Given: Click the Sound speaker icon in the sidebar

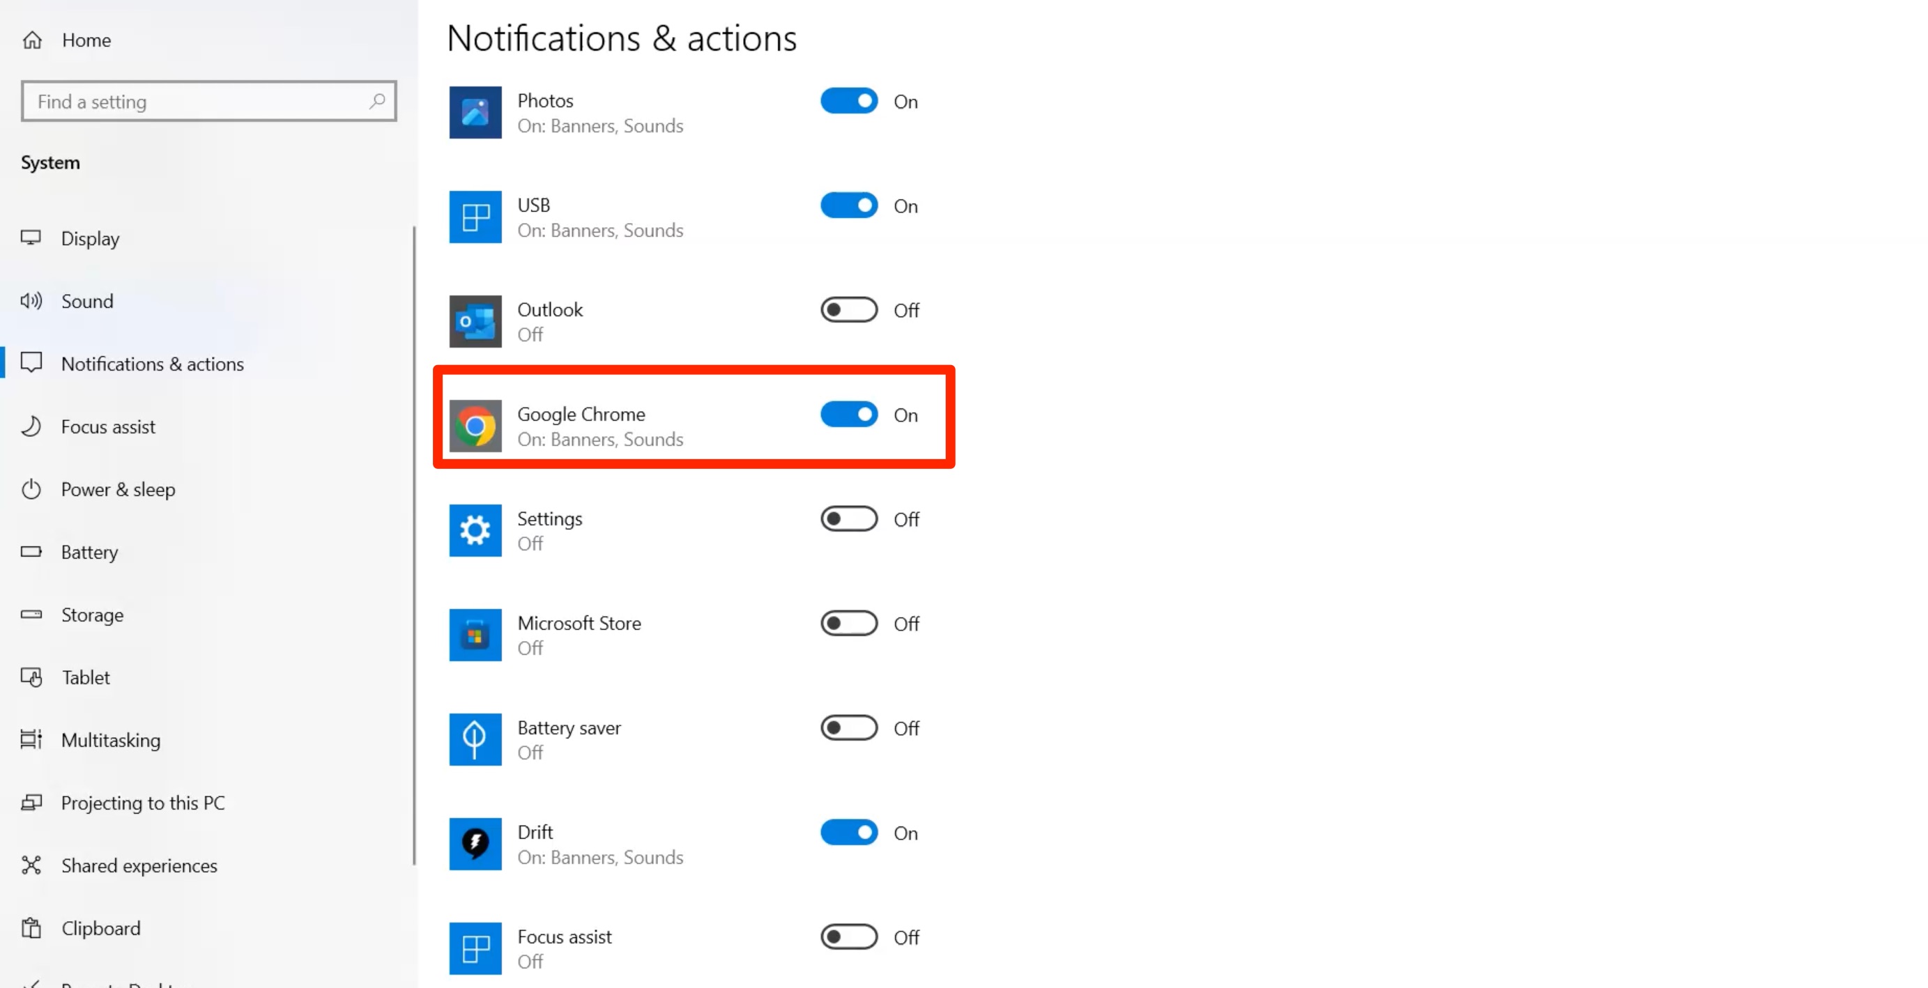Looking at the screenshot, I should pyautogui.click(x=31, y=301).
